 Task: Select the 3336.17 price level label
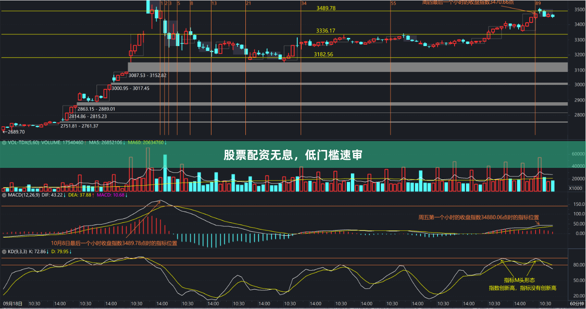326,31
